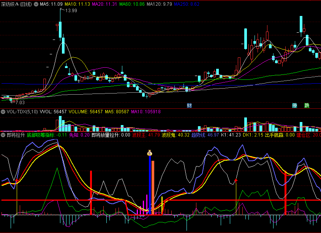This screenshot has width=321, height=233.
Task: Click the 波段鬼: 40.32 label
Action: pos(176,135)
